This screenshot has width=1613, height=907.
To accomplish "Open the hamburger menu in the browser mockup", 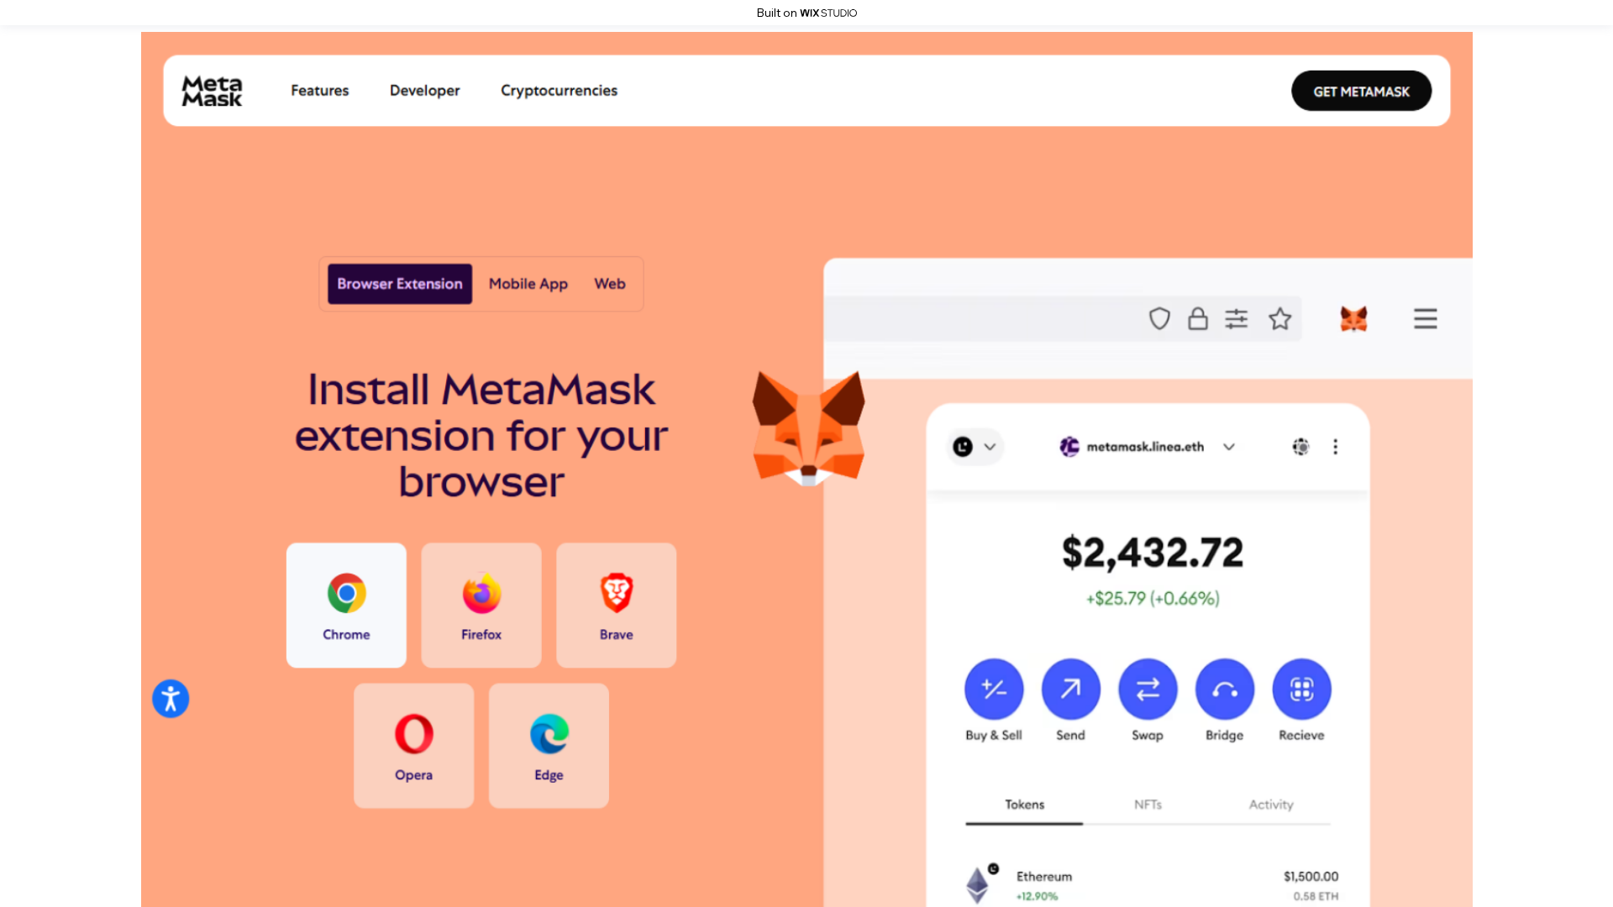I will 1425,319.
